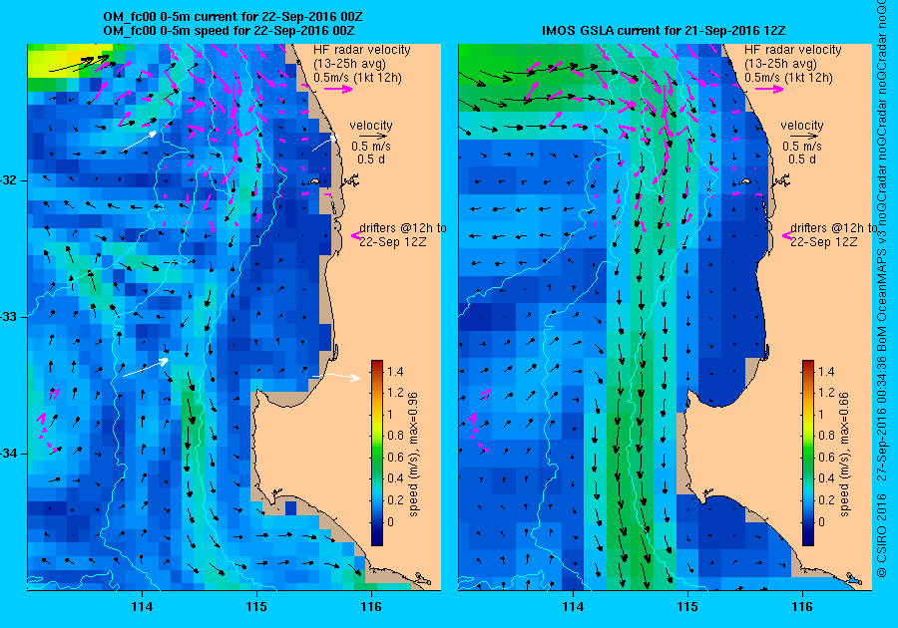The image size is (898, 628).
Task: Click '0.5 d' duration label in right map
Action: point(802,159)
